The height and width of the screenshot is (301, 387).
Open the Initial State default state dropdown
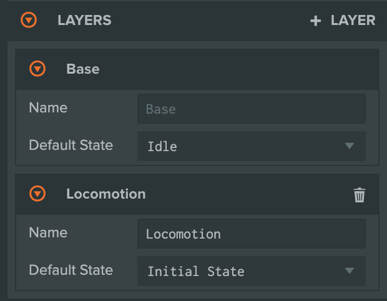tap(252, 271)
